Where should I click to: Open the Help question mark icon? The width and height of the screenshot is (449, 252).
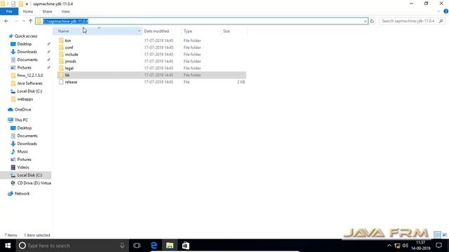446,11
